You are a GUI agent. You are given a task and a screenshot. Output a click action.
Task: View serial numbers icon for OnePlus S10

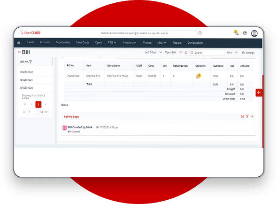tap(198, 76)
